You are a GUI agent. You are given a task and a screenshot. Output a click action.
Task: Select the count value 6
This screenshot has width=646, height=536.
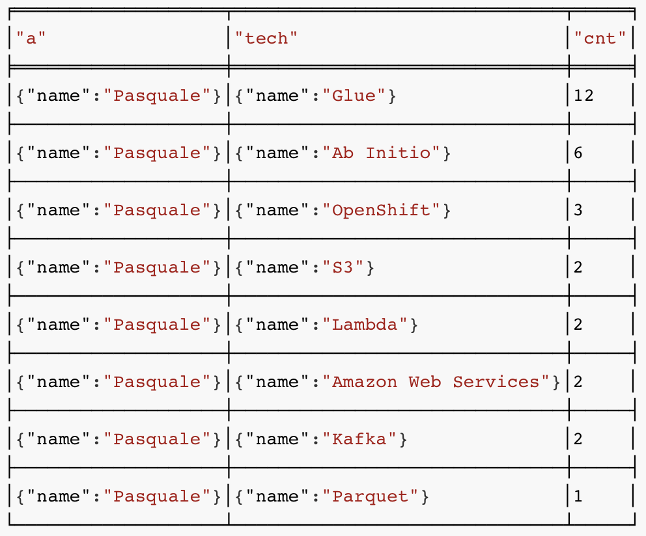(x=578, y=154)
